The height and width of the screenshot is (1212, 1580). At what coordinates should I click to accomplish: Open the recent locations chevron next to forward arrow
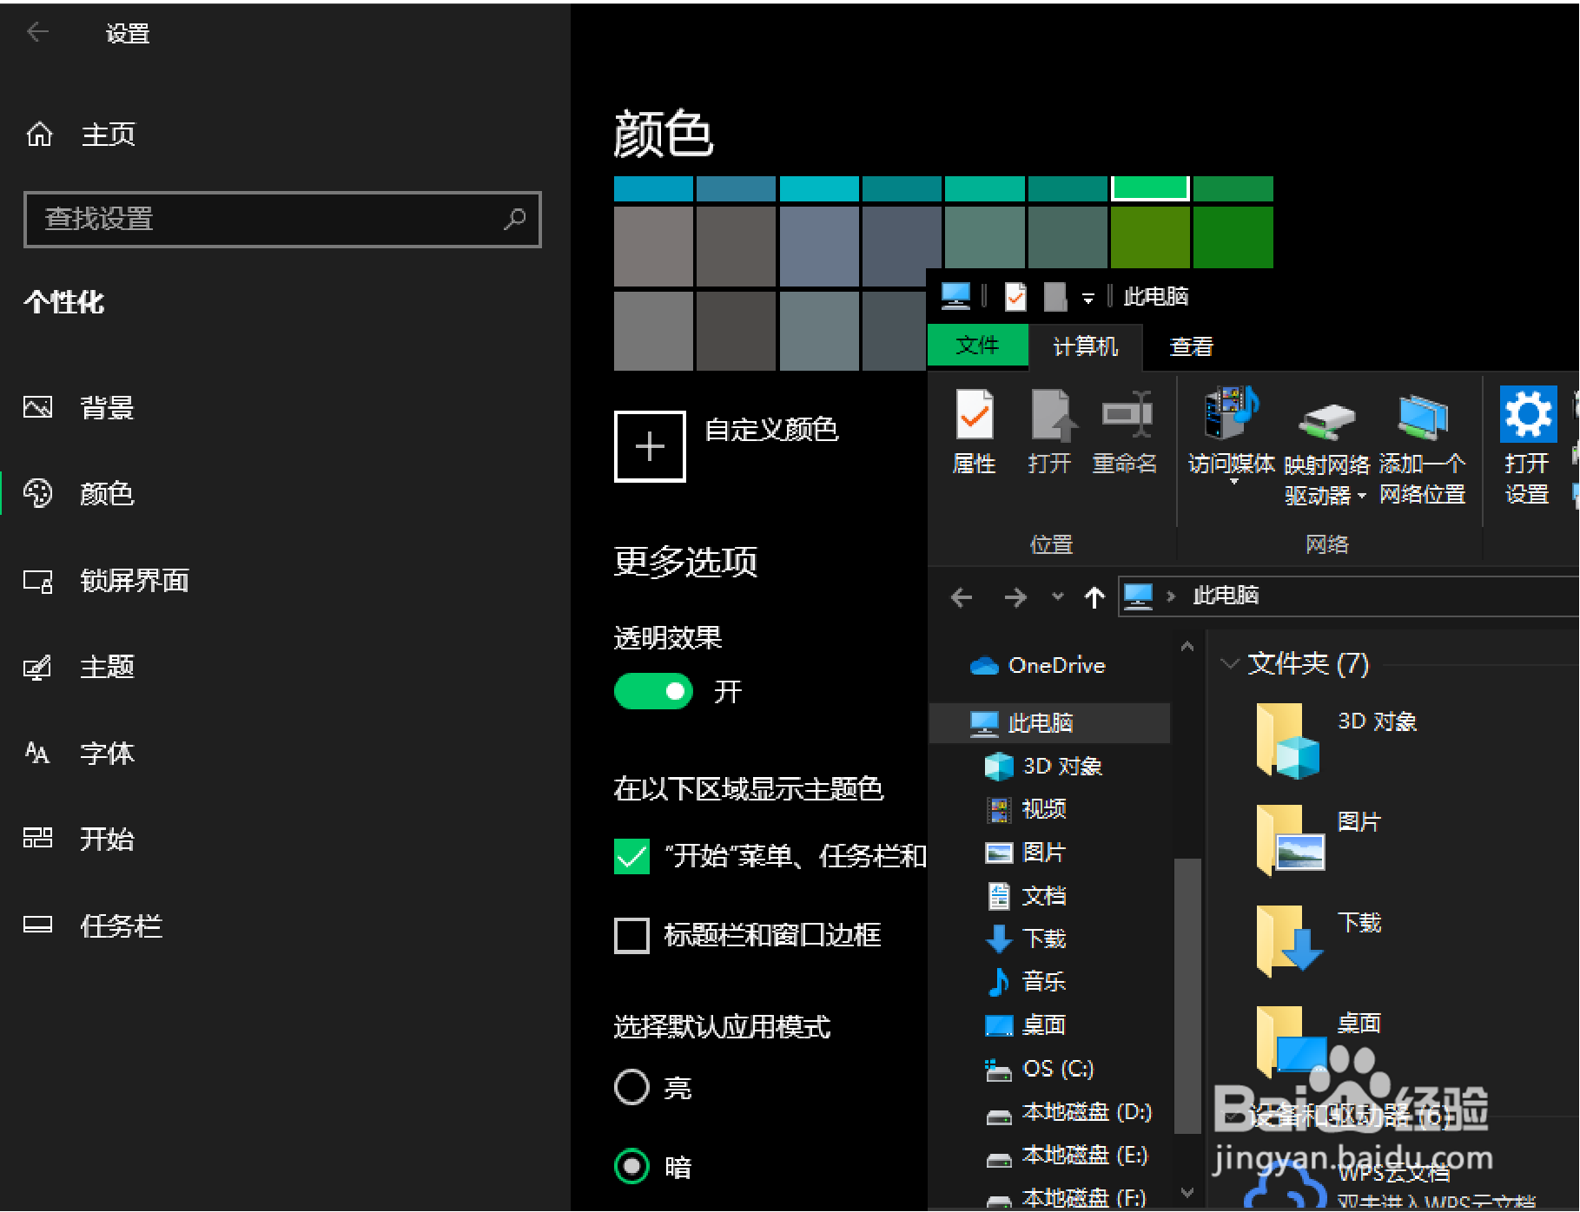click(1057, 597)
